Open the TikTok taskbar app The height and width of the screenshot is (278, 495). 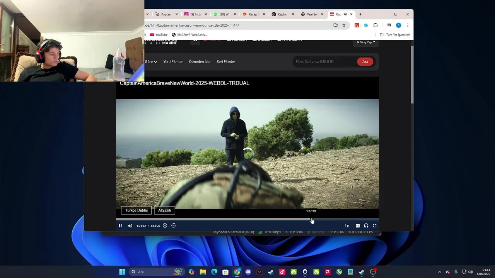coord(282,272)
